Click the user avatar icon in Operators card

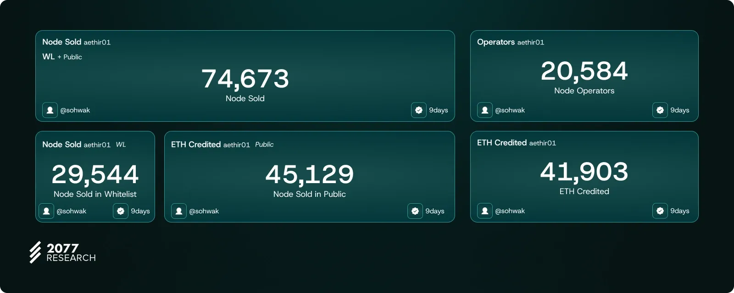[485, 110]
